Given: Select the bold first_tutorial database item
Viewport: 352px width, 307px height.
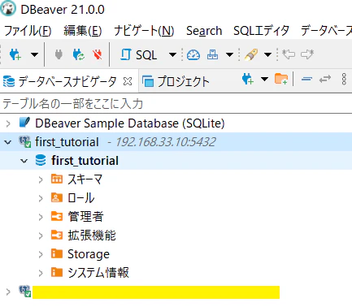Looking at the screenshot, I should click(x=85, y=161).
